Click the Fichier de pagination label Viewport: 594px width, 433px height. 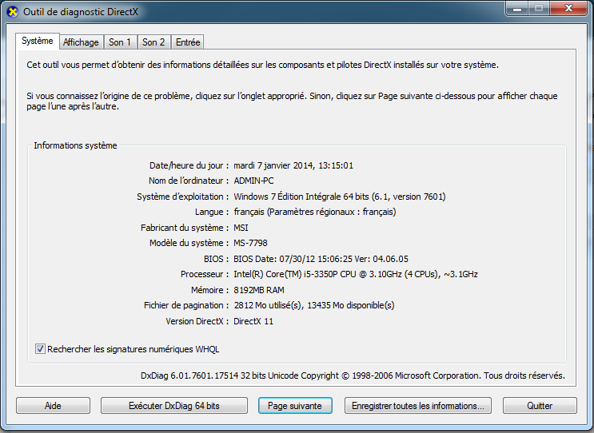click(x=185, y=305)
